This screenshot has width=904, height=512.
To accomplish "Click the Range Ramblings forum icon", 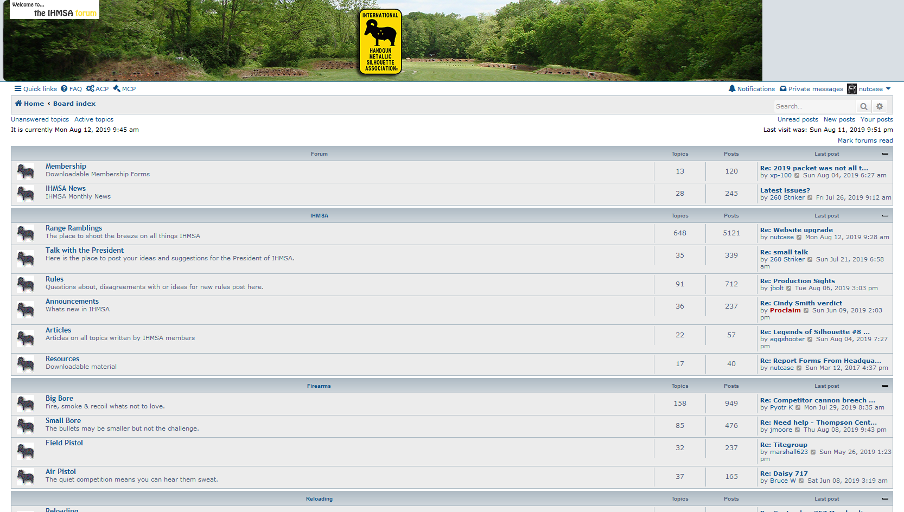I will 26,233.
